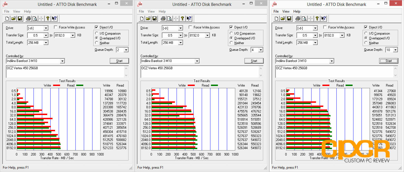Open Print Preview in Queue Depth 4 window
404x172 pixels.
[169, 18]
